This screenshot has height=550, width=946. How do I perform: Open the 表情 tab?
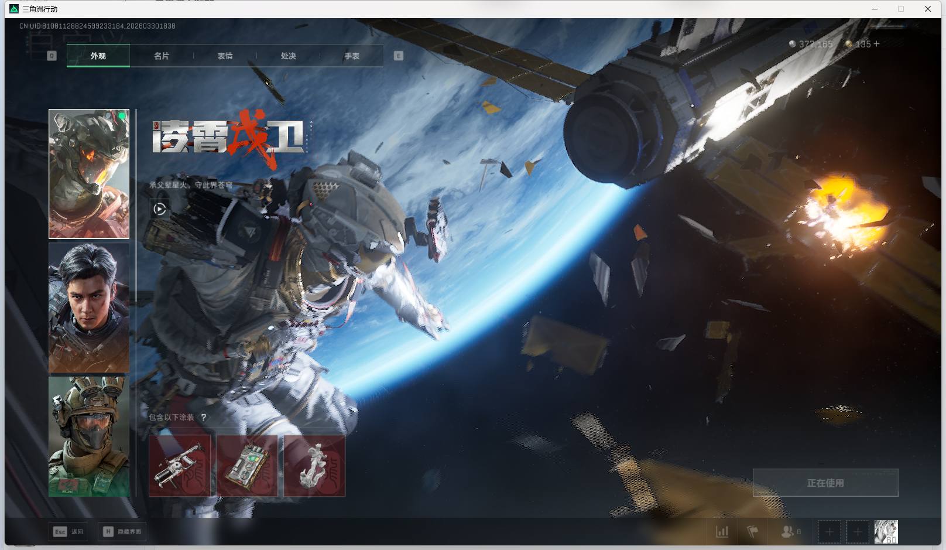[x=225, y=56]
